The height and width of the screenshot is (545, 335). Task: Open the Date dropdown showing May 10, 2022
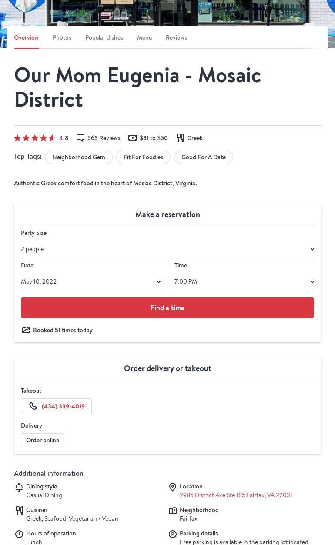[91, 282]
